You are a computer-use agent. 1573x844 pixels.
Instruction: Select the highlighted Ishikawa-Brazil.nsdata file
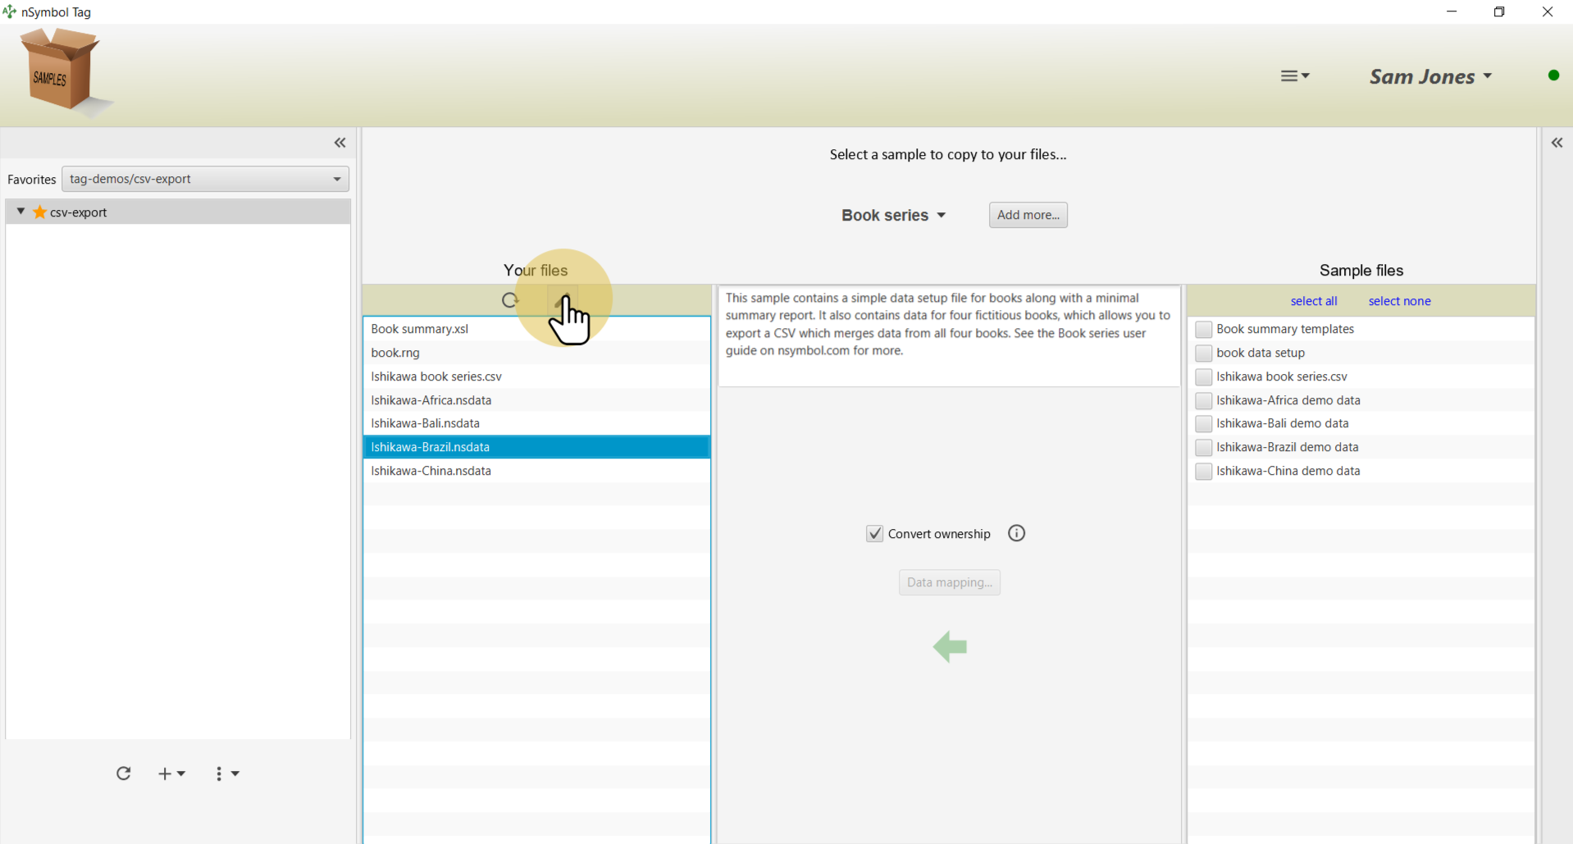pos(536,447)
